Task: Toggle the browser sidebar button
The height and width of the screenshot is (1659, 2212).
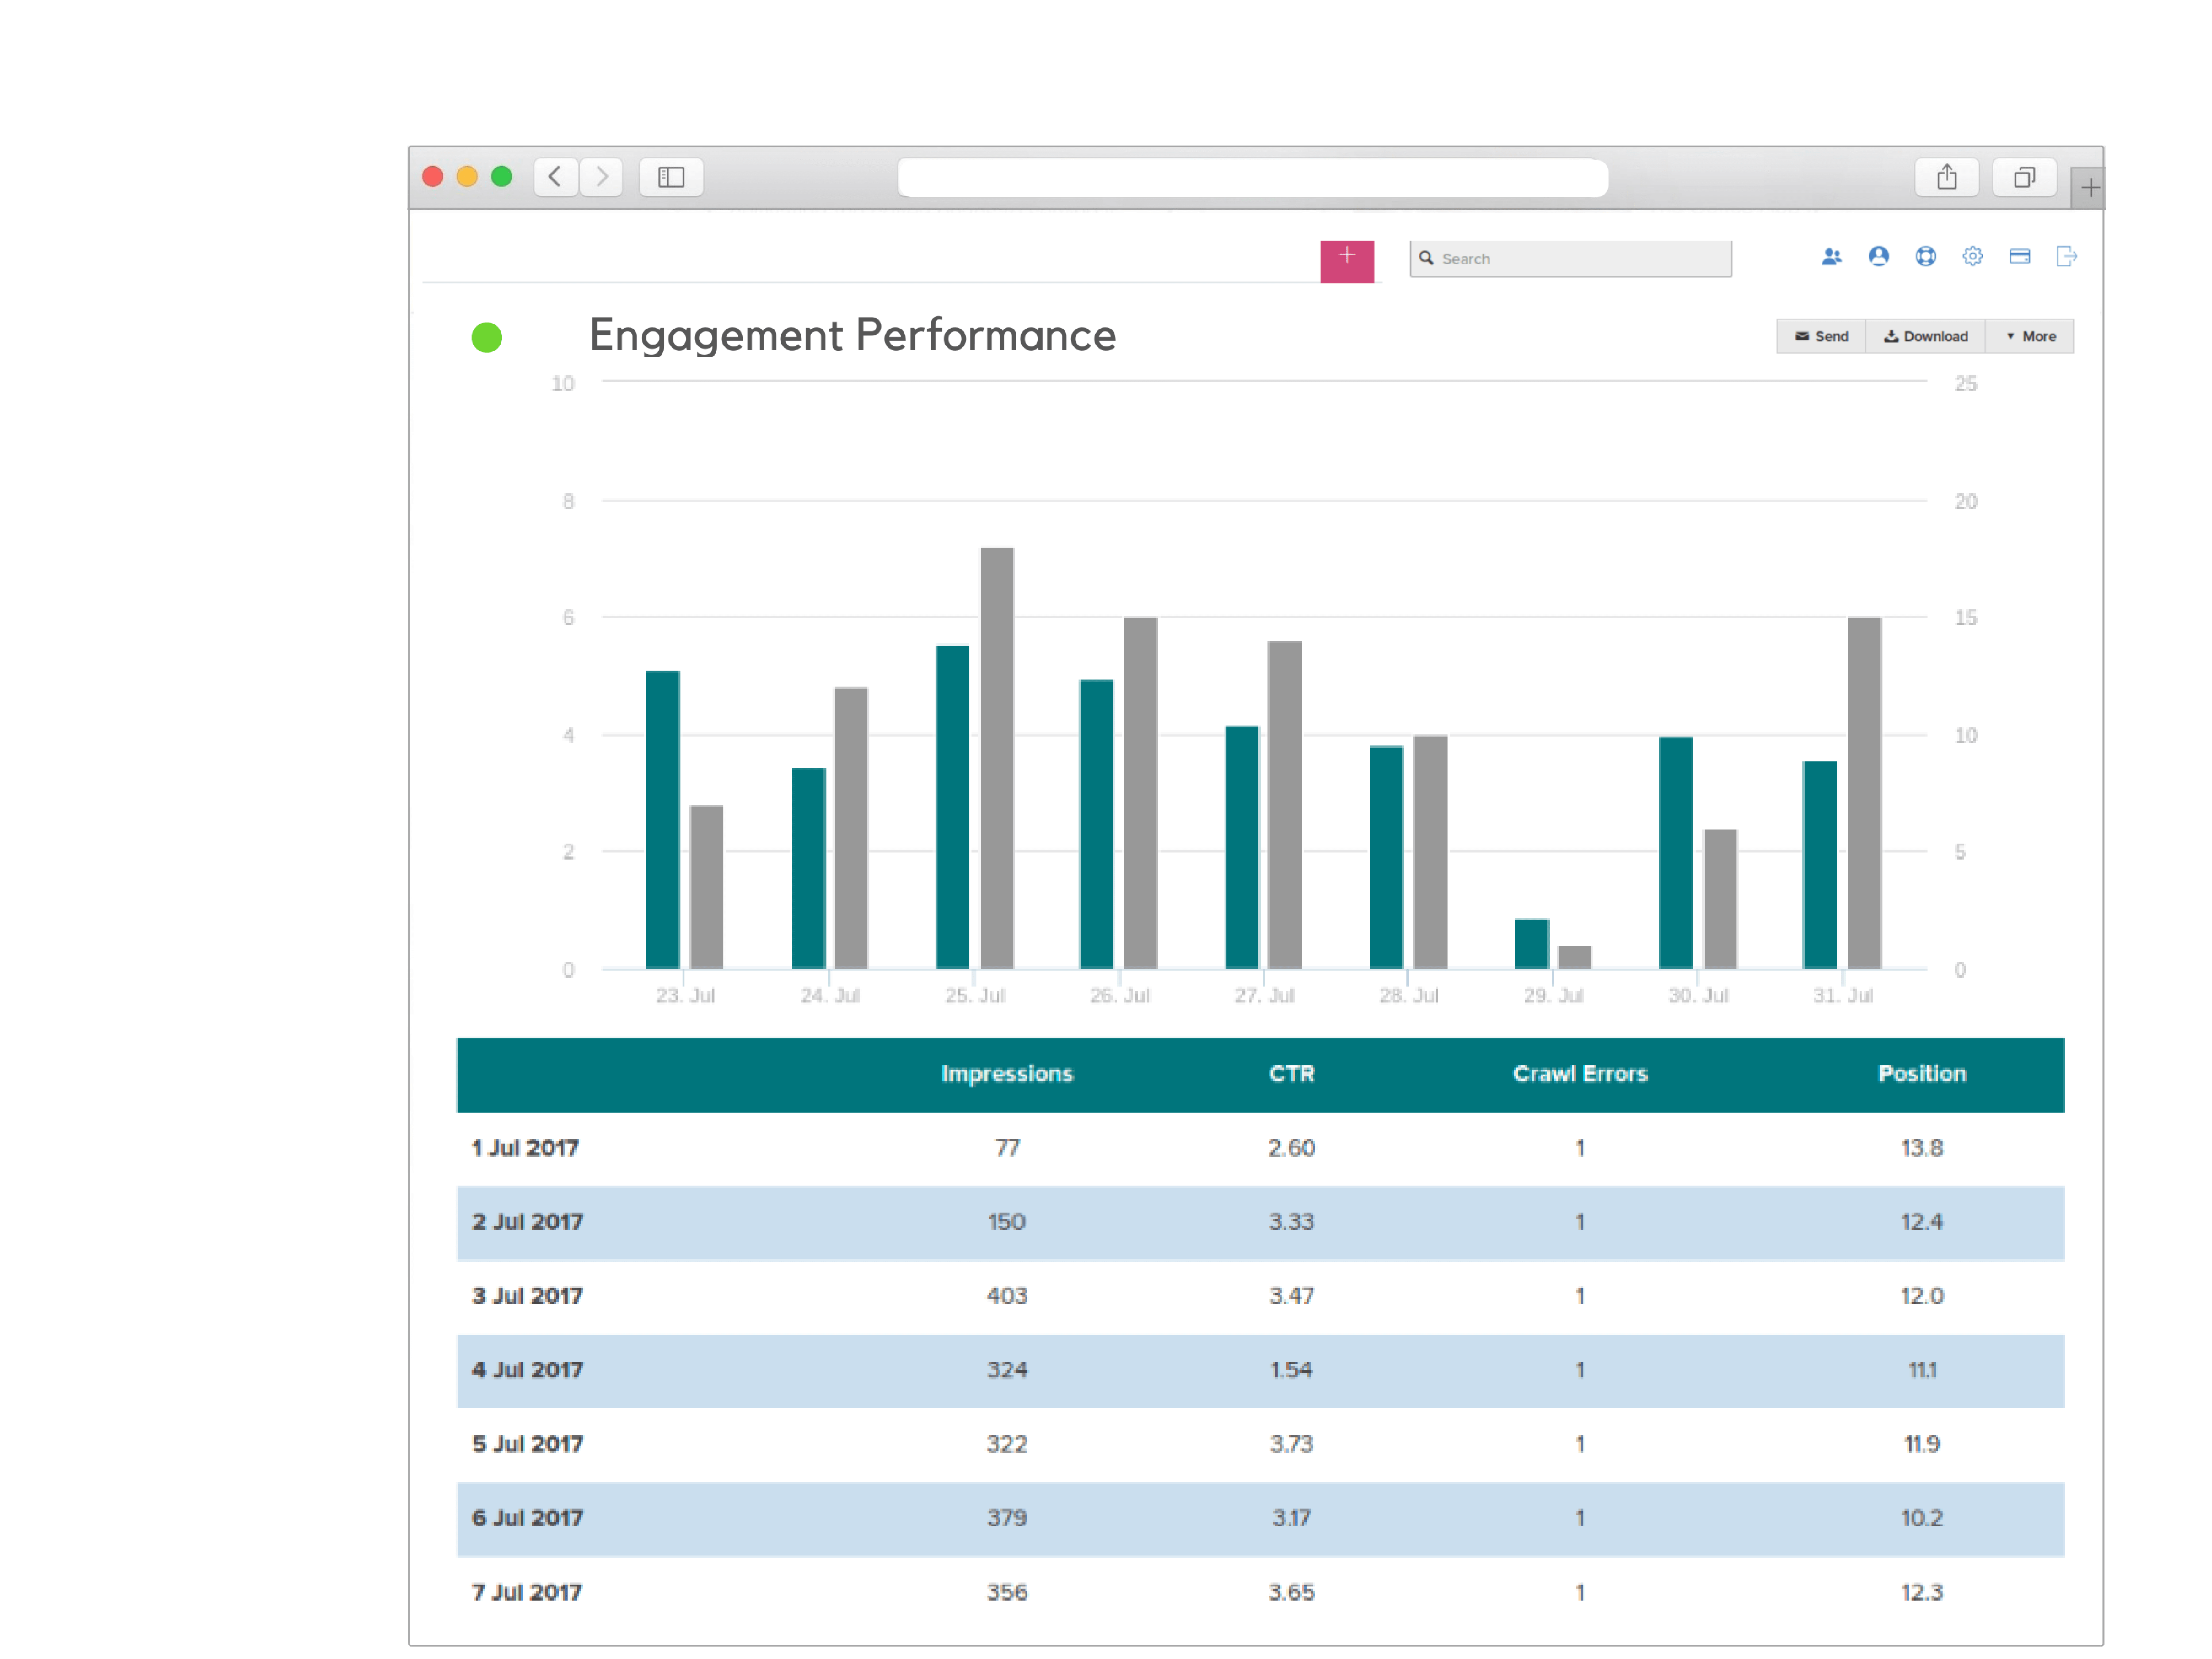Action: pyautogui.click(x=671, y=177)
